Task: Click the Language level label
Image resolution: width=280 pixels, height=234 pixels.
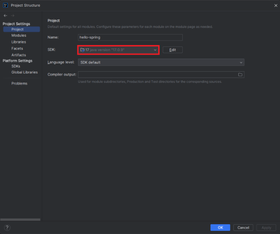Action: [x=61, y=62]
